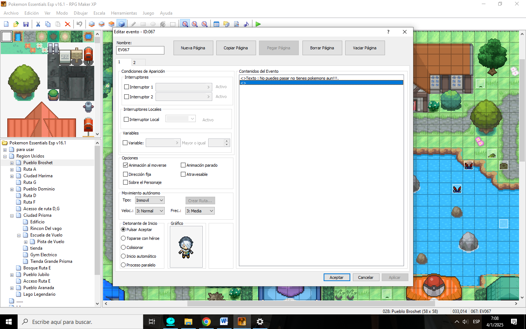Click the Nombre field containing EV067
Screen dimensions: 526x329
pos(140,50)
